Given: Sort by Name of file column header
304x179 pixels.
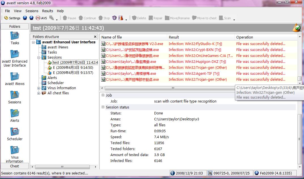Looking at the screenshot, I should click(133, 37).
